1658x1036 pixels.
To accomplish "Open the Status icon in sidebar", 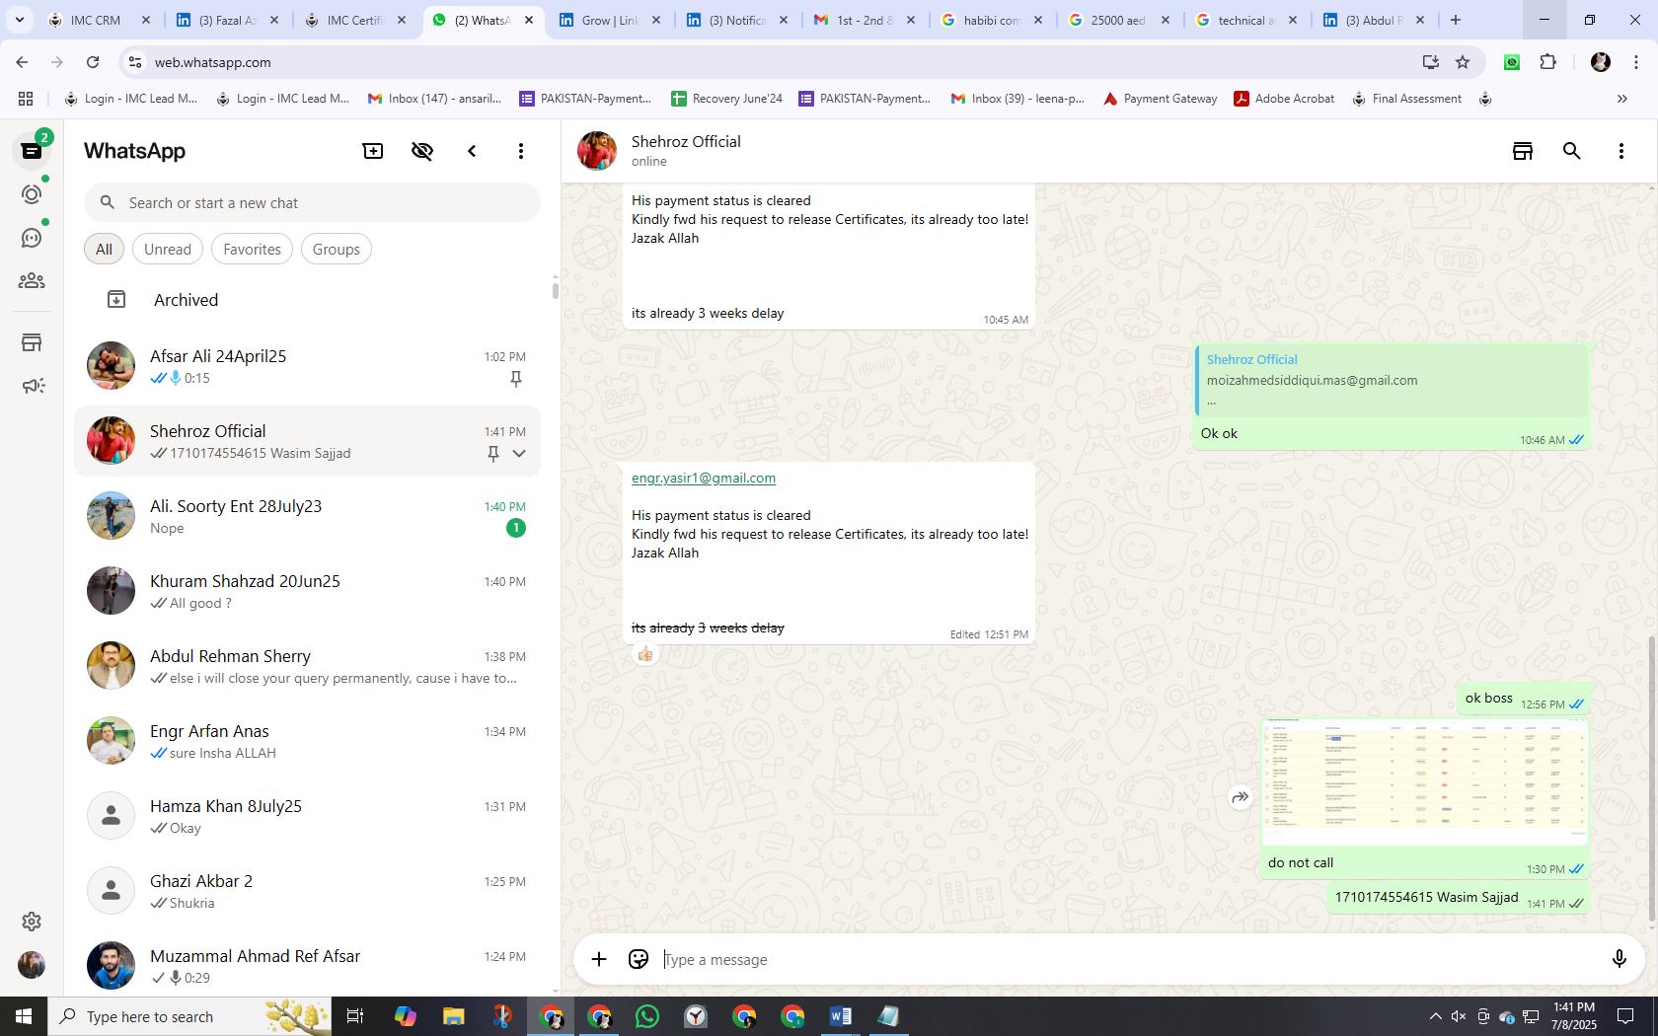I will 32,194.
